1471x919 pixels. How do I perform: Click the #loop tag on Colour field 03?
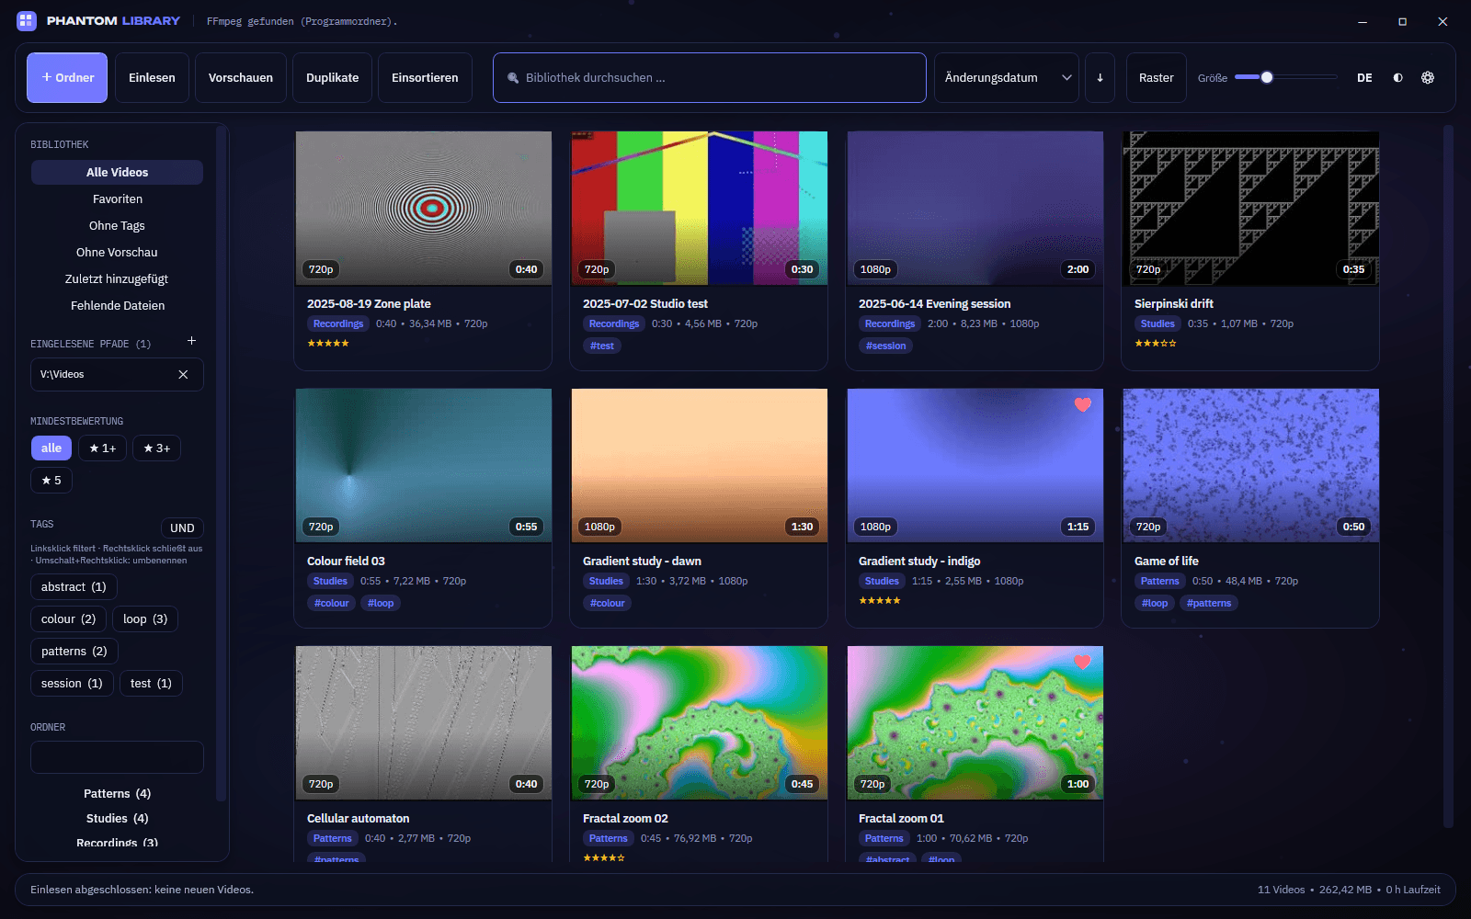click(x=381, y=603)
